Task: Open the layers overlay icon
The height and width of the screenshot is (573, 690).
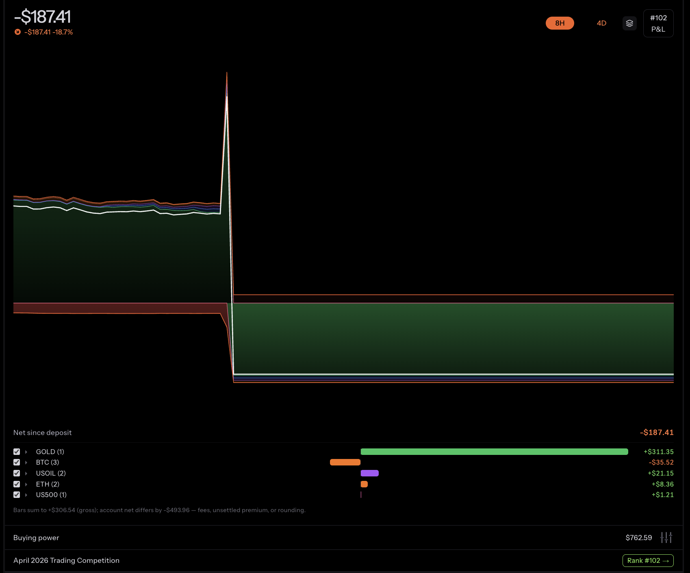Action: [x=629, y=23]
